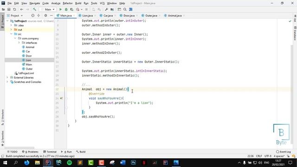Open Spotify from the Windows taskbar
297x167 pixels.
coord(69,163)
